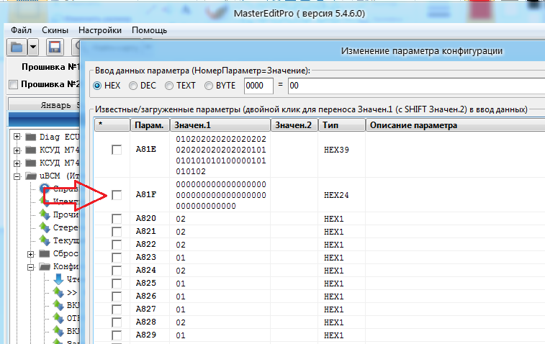Expand the Diag ECU tree node
The width and height of the screenshot is (545, 344).
click(x=17, y=136)
